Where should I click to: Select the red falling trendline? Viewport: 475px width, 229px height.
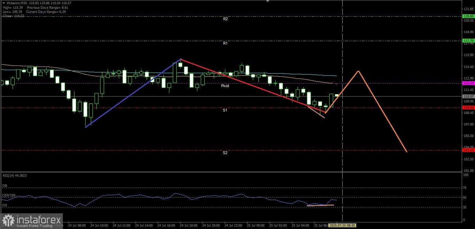pos(253,86)
